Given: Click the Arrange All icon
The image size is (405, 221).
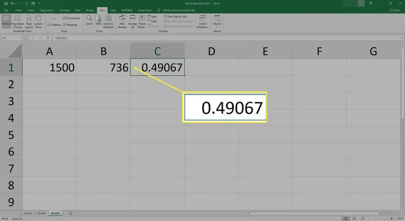Looking at the screenshot, I should tap(132, 21).
